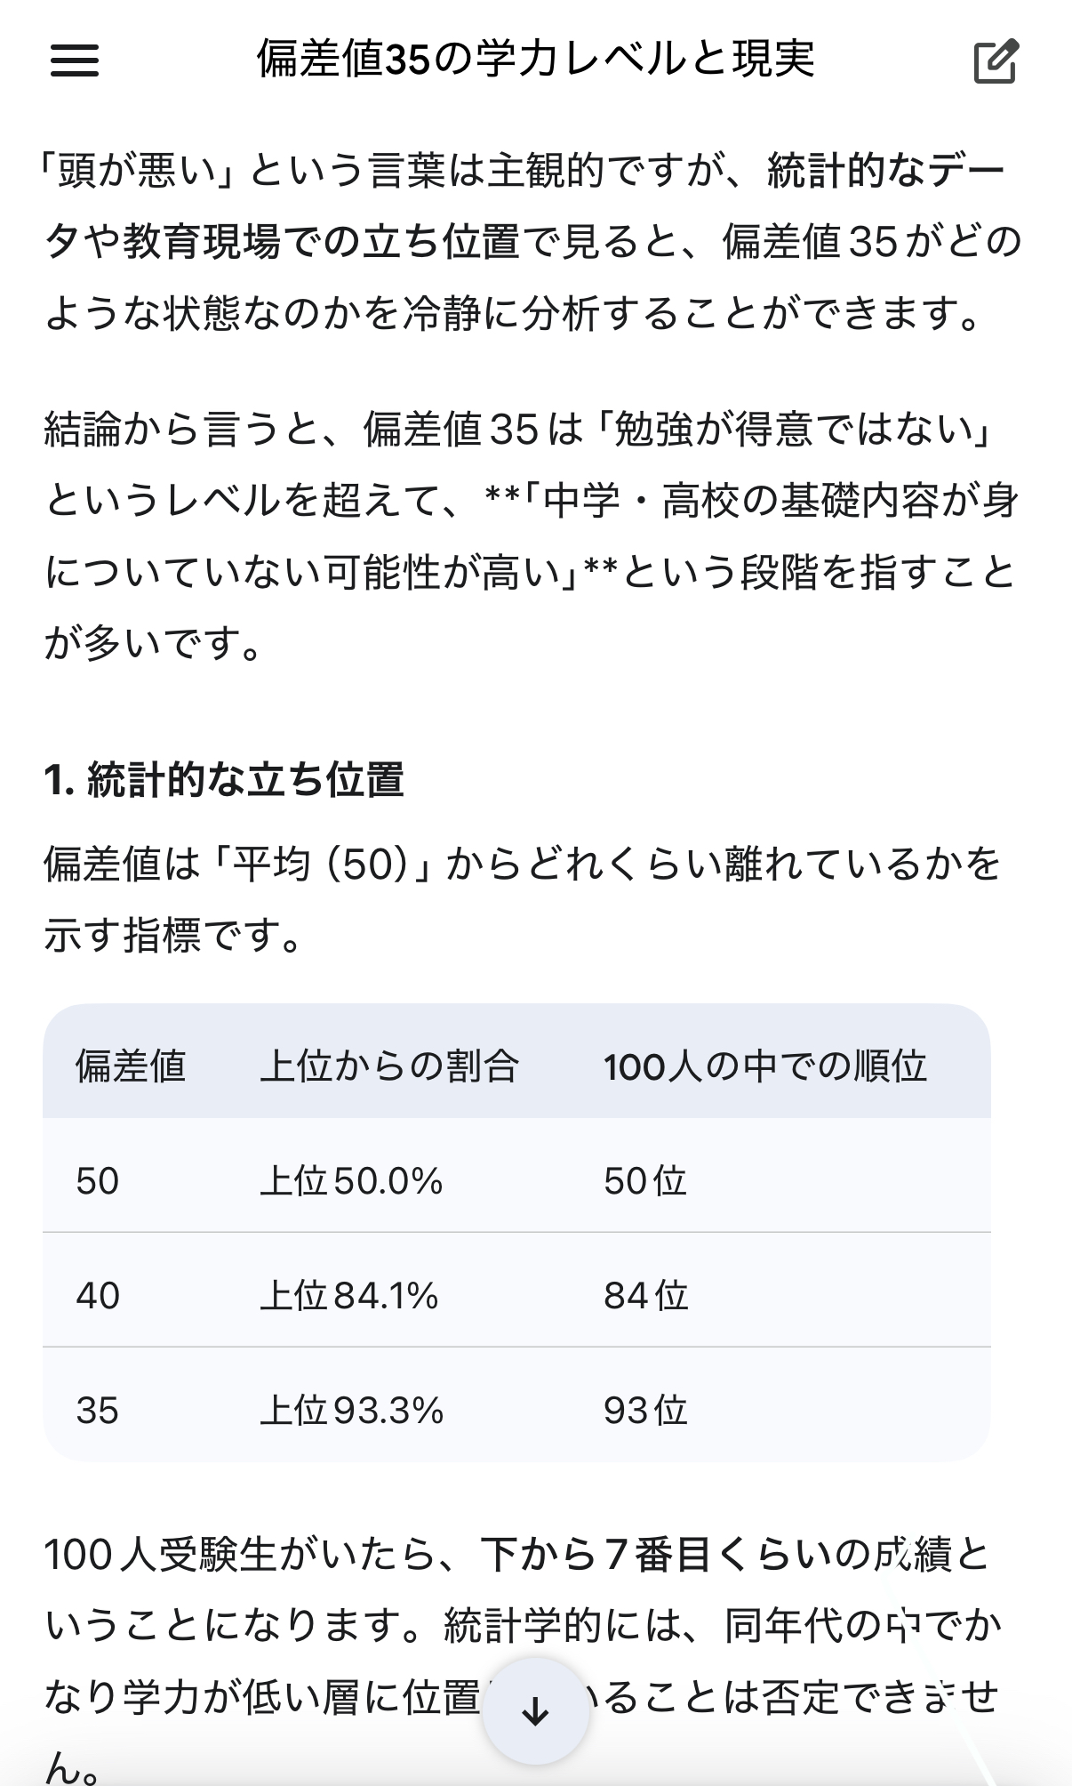Image resolution: width=1072 pixels, height=1786 pixels.
Task: Click the 上位からの割合 column header
Action: [389, 1066]
